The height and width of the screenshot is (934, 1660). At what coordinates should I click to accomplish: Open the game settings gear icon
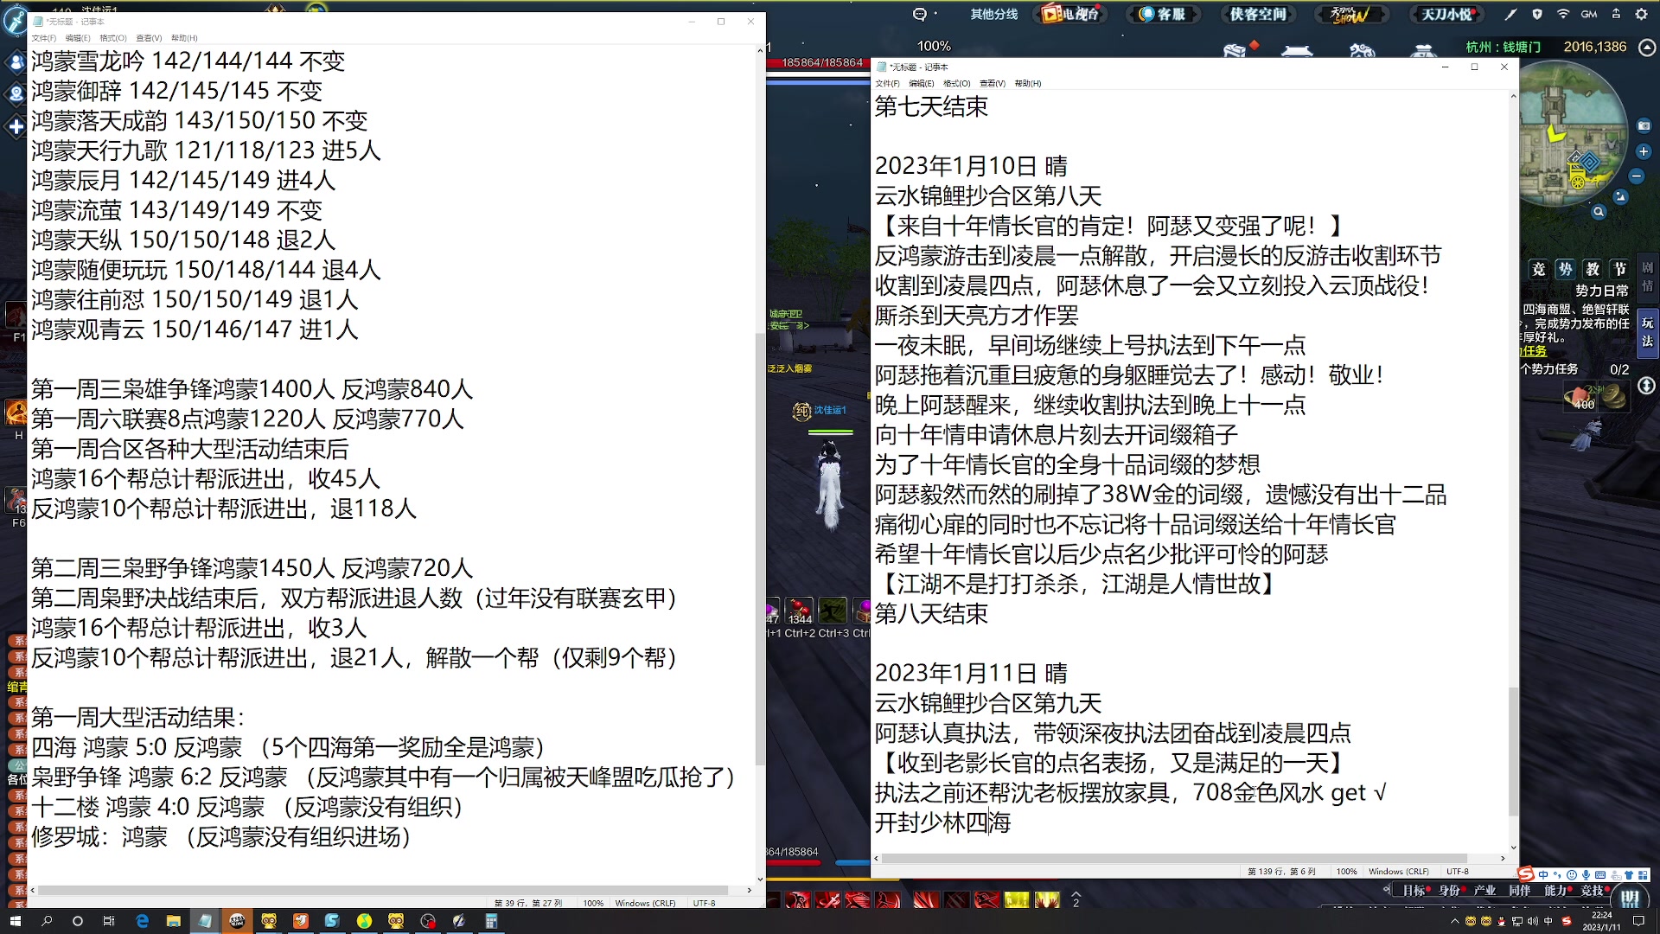pos(1641,15)
